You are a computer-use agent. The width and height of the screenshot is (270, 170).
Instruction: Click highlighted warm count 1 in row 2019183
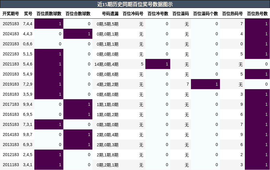[205, 84]
